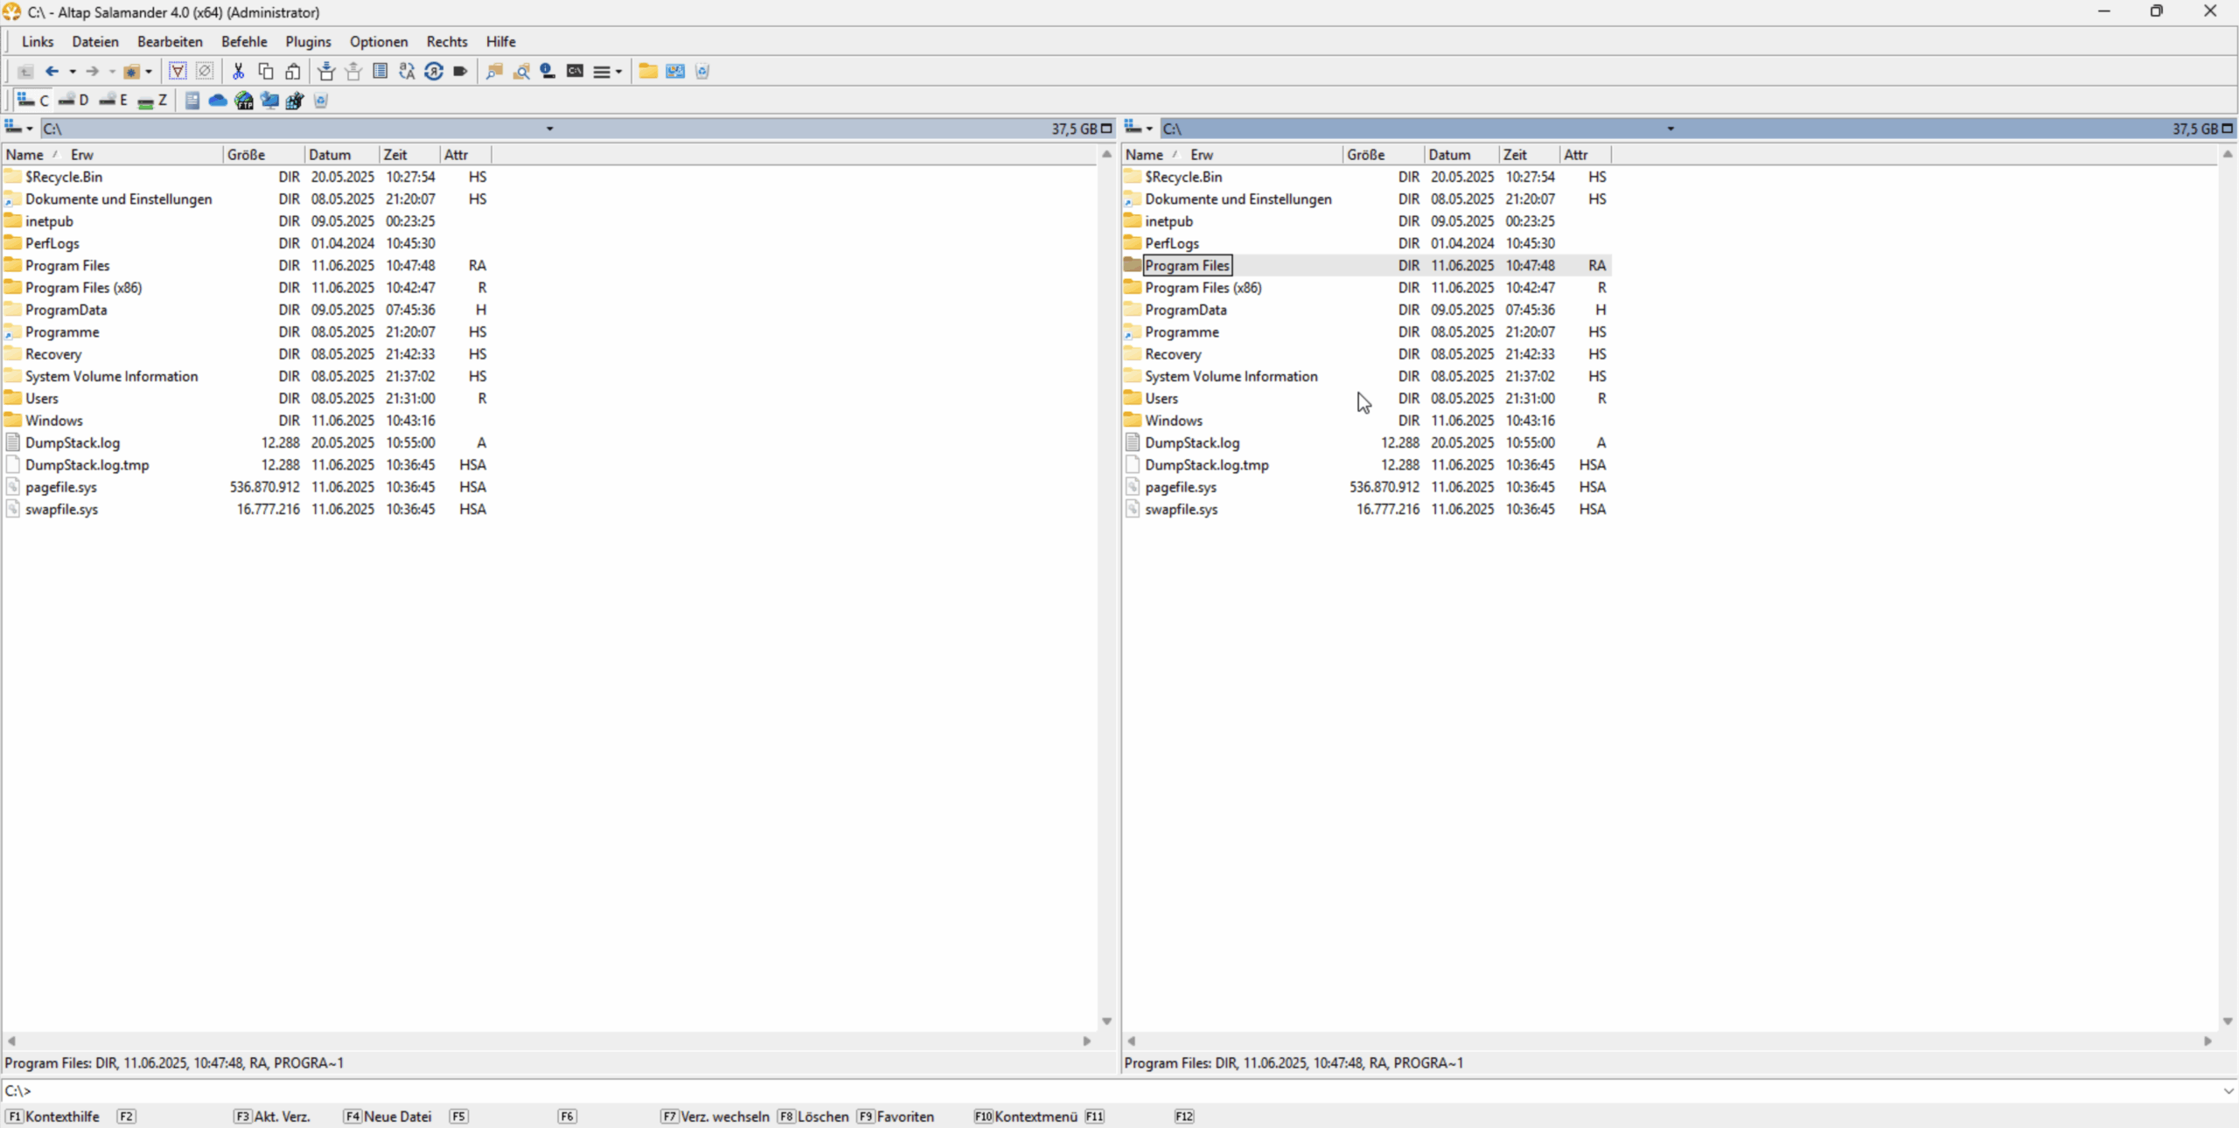
Task: Click the convert case aA icon
Action: (x=407, y=72)
